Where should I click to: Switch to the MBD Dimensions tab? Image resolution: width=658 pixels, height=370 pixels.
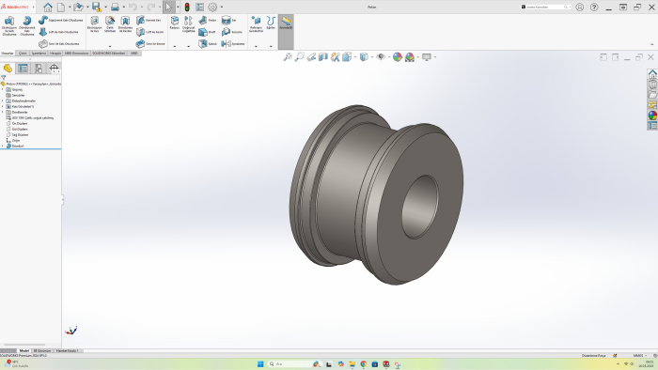coord(76,54)
